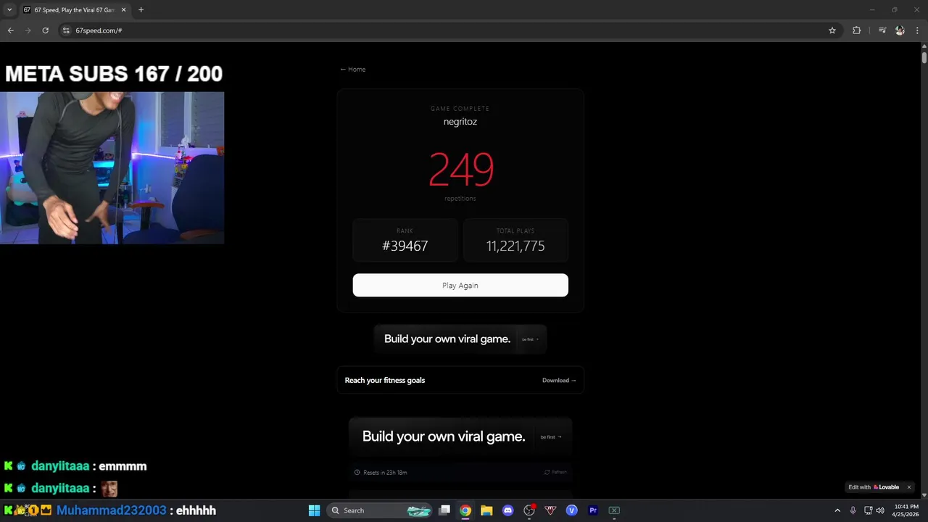This screenshot has width=928, height=522.
Task: Click the Resets in 23h 18m timer
Action: point(381,472)
